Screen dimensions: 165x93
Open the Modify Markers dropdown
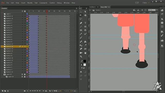pos(56,91)
